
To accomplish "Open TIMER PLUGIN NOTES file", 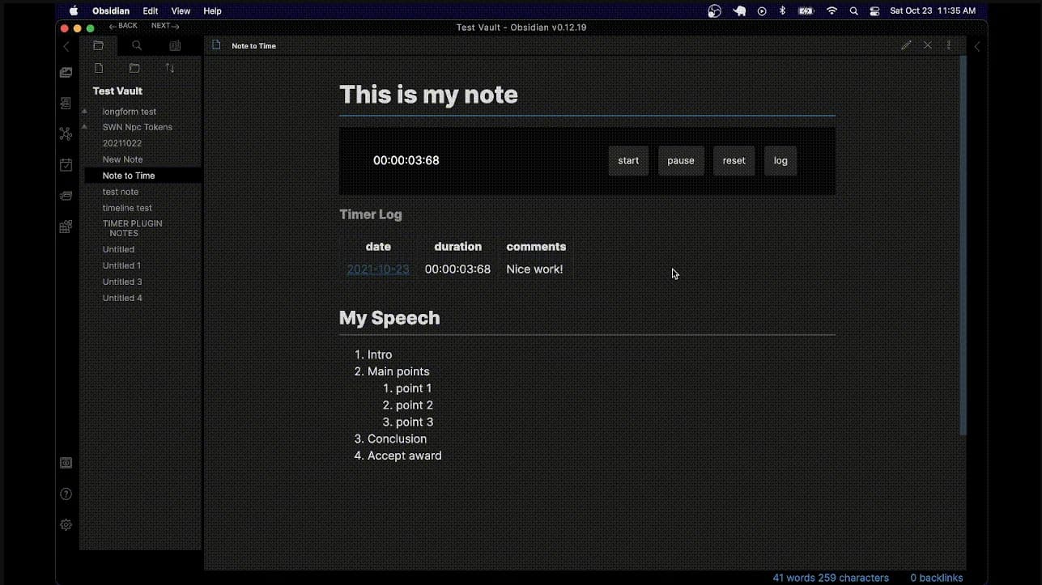I will 133,228.
